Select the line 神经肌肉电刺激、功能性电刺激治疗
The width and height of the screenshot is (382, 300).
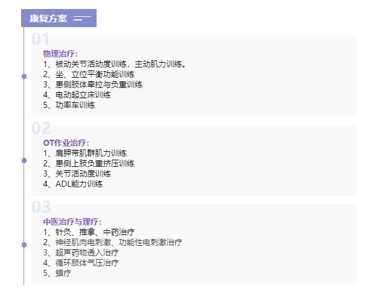coord(113,242)
